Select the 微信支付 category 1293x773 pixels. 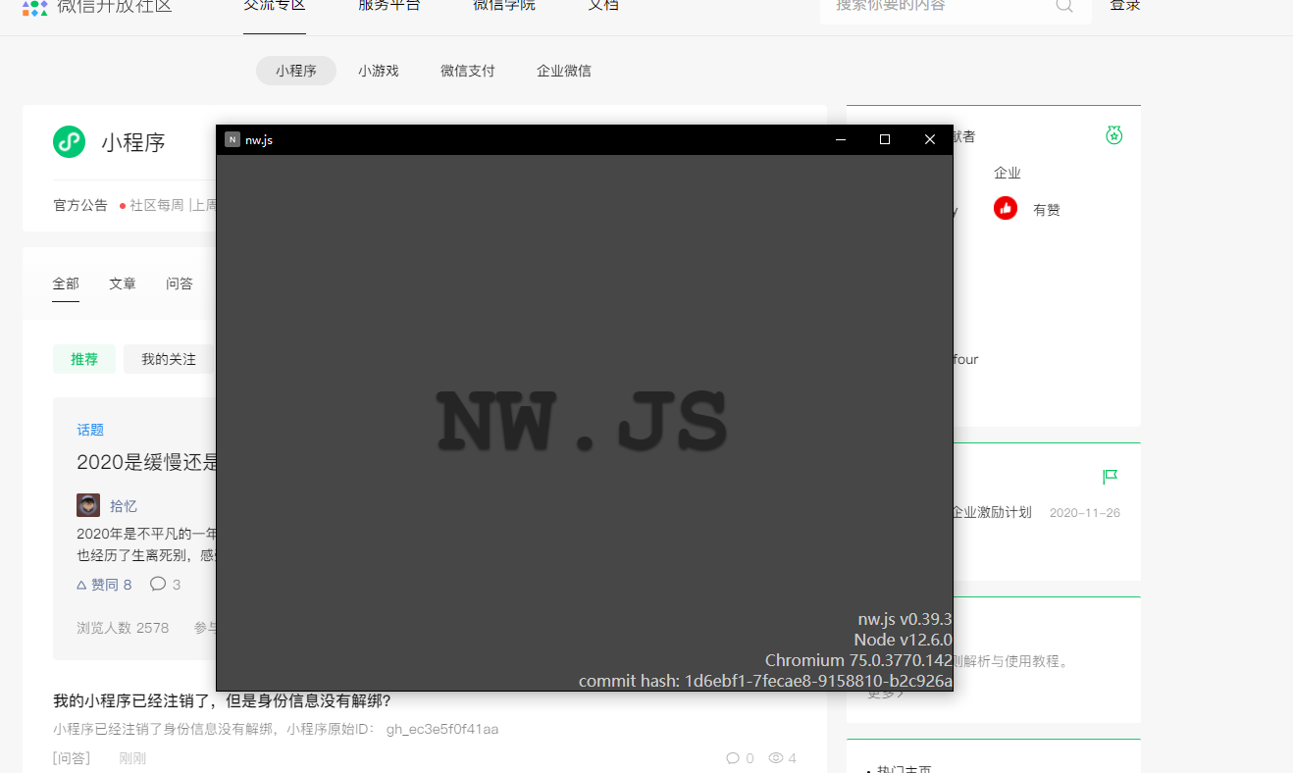pos(468,71)
